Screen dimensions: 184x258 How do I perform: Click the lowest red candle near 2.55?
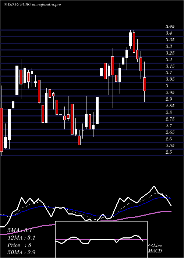(x=79, y=140)
